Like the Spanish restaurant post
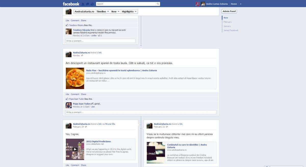This screenshot has width=306, height=167. 67,94
